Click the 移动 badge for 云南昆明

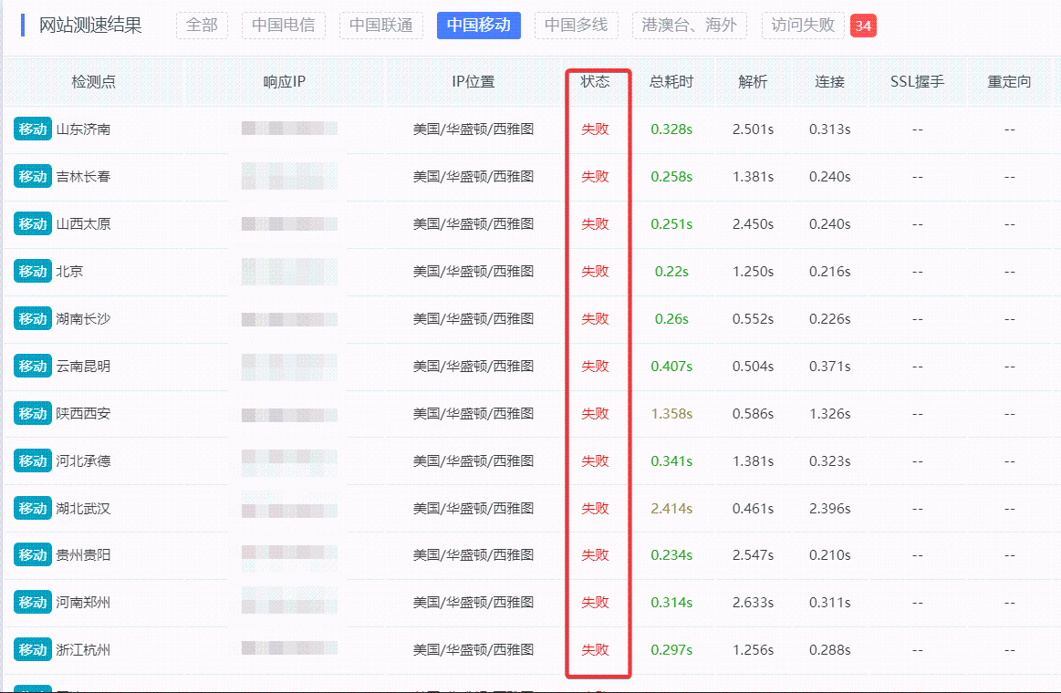[33, 367]
